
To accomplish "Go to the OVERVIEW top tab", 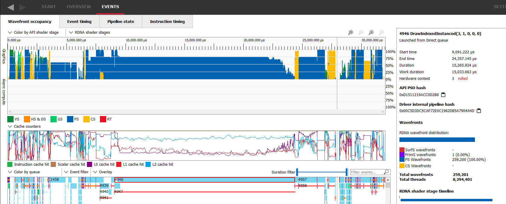I will (x=79, y=7).
